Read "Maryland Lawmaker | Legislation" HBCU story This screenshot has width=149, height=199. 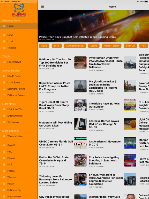103,86
